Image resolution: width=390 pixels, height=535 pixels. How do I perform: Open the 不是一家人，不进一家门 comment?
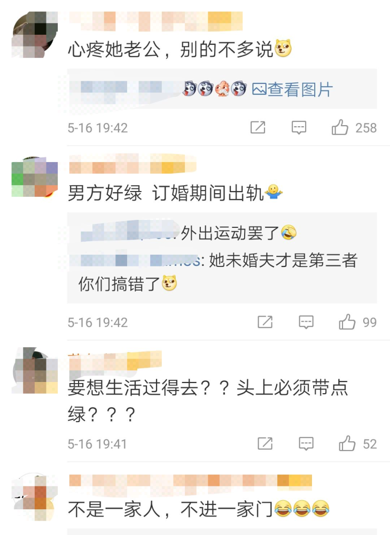199,509
